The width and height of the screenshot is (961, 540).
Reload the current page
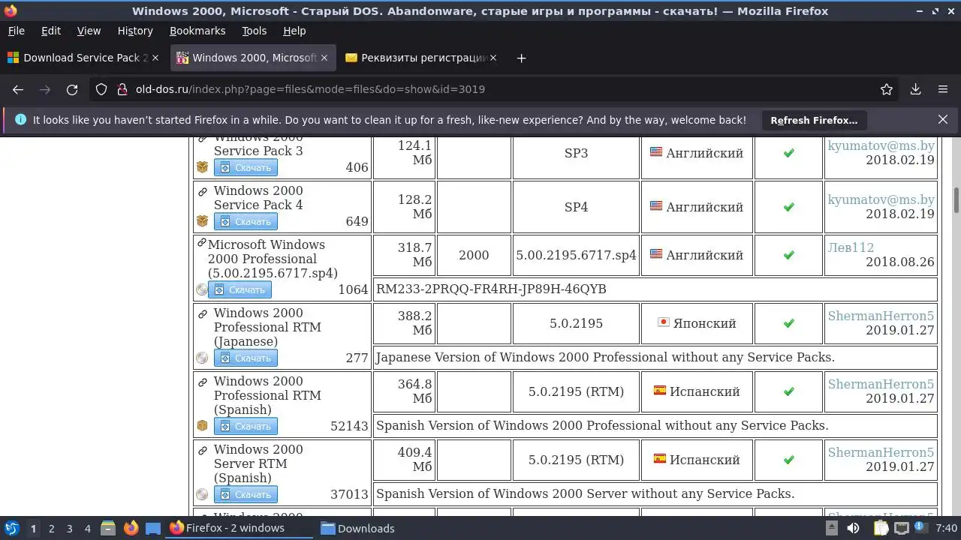pos(72,89)
